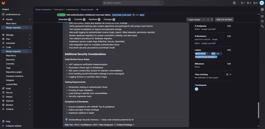265x129 pixels.
Task: Open Compare revisions in sidebar
Action: 14,76
